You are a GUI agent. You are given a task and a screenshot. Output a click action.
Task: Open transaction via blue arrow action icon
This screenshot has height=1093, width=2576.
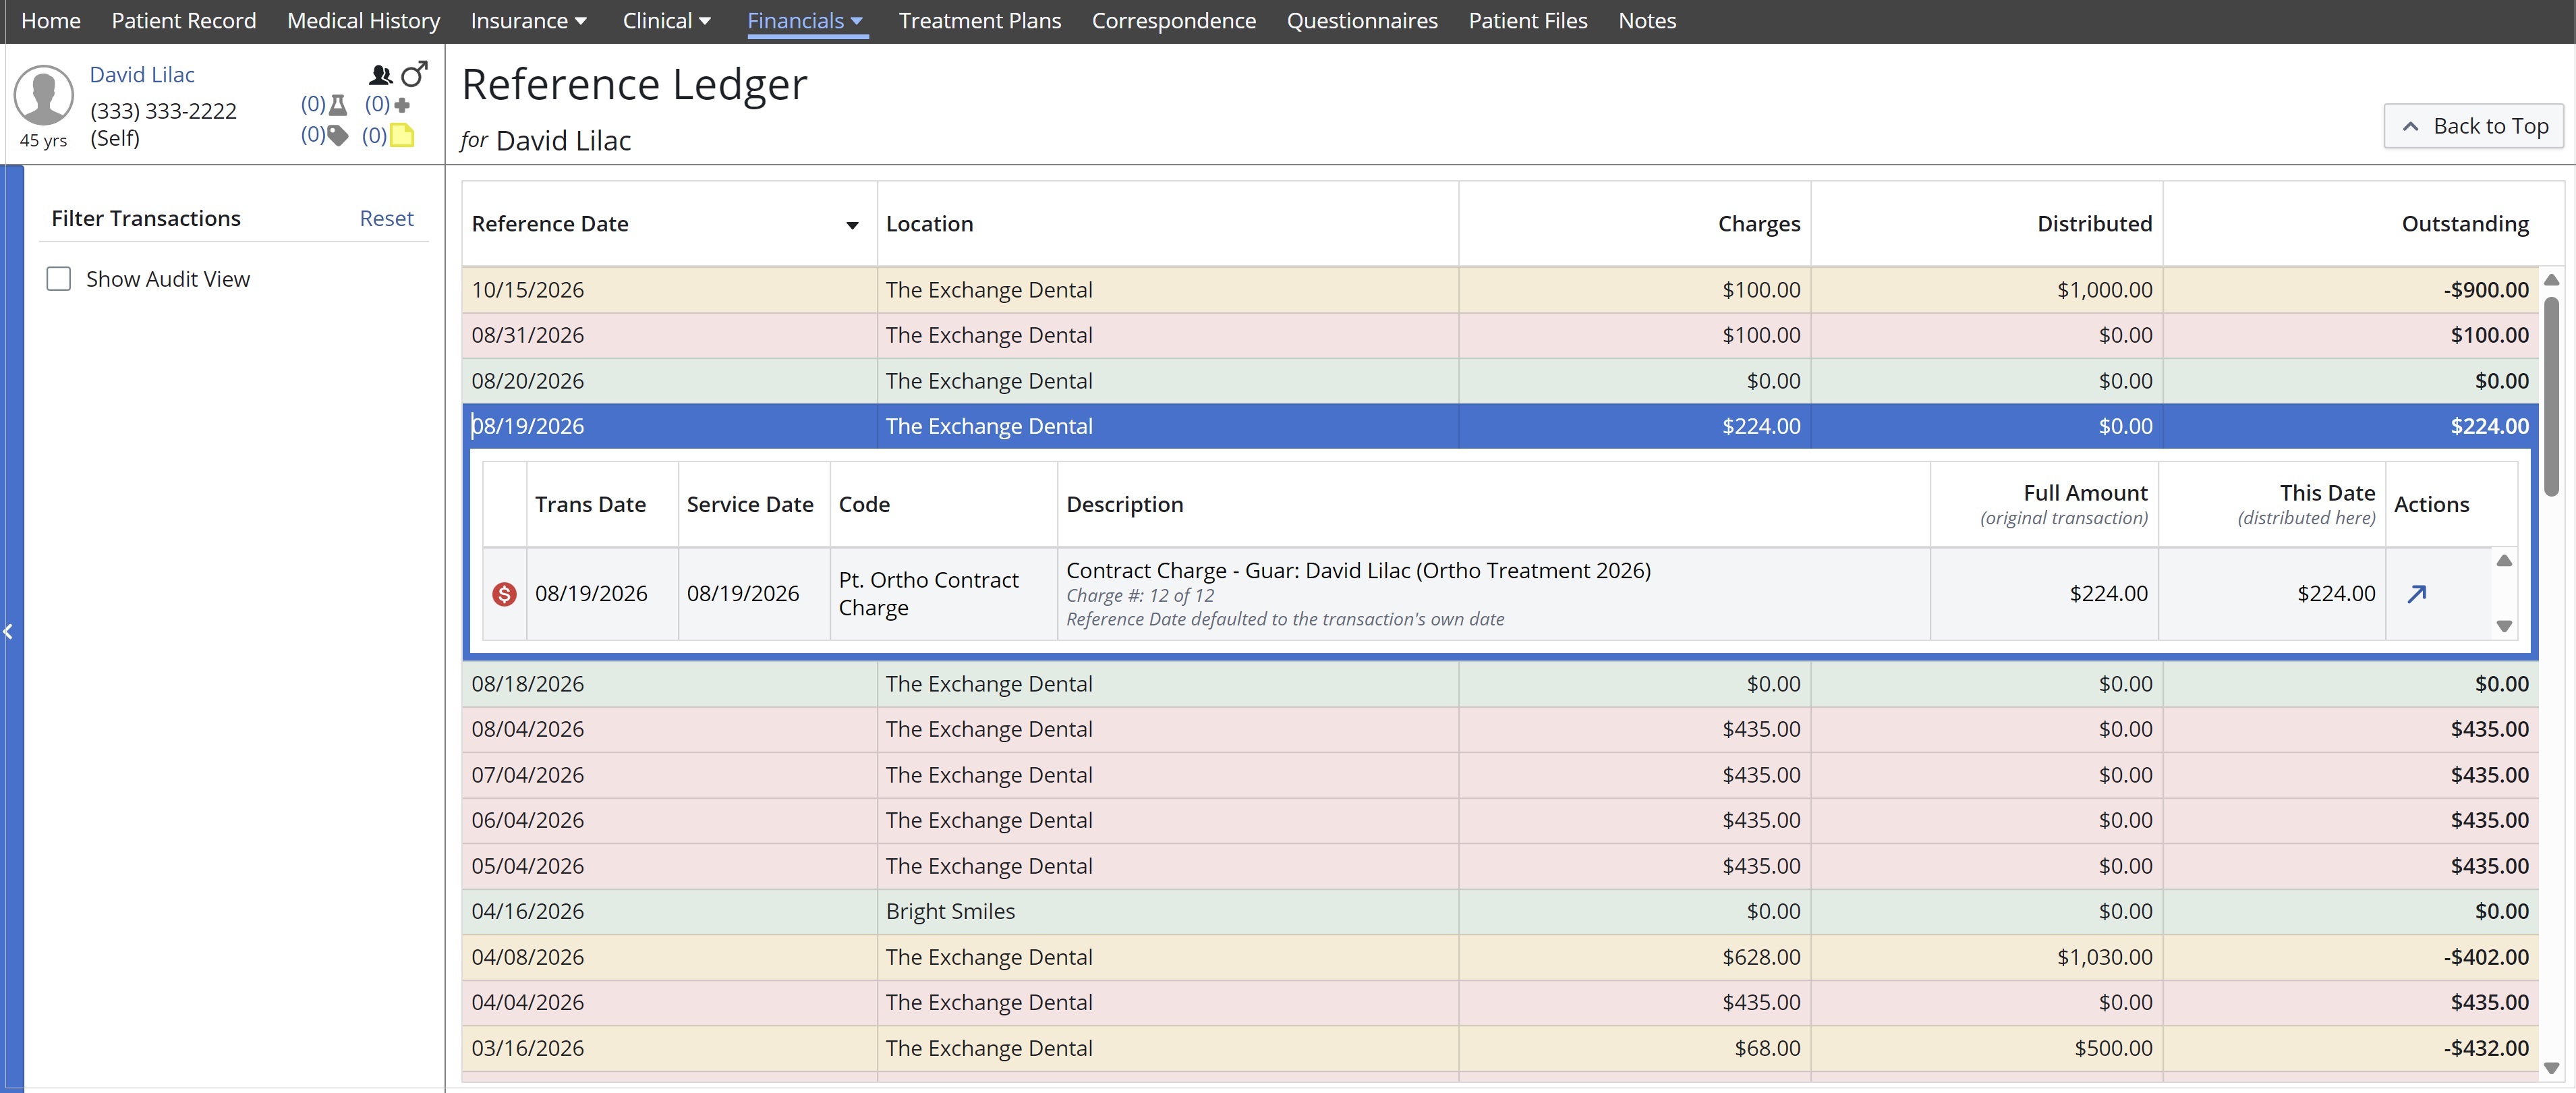coord(2417,594)
